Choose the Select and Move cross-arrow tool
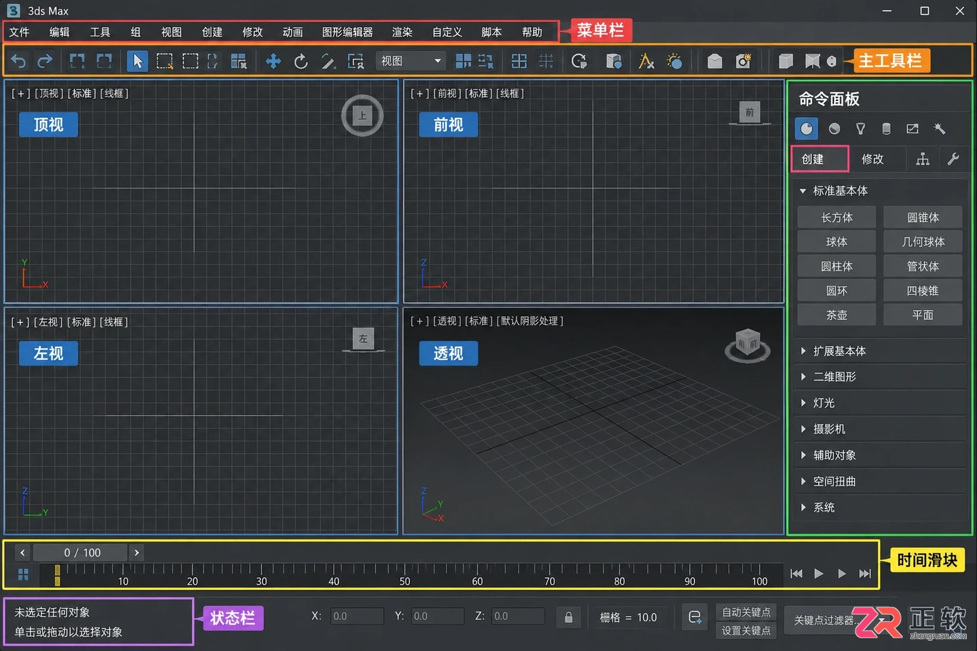 tap(273, 61)
